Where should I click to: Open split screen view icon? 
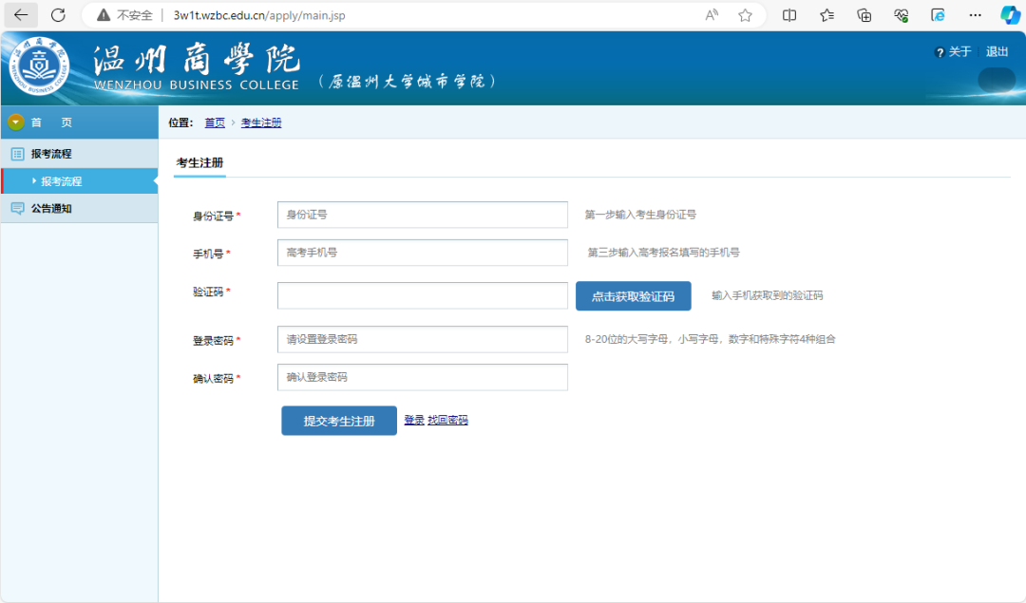(789, 15)
